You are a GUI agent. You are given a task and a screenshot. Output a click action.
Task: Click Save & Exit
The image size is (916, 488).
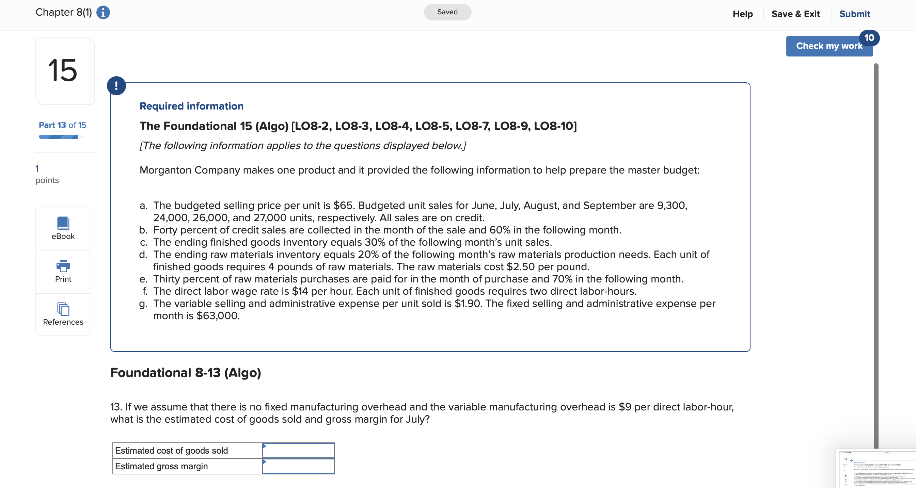[795, 14]
